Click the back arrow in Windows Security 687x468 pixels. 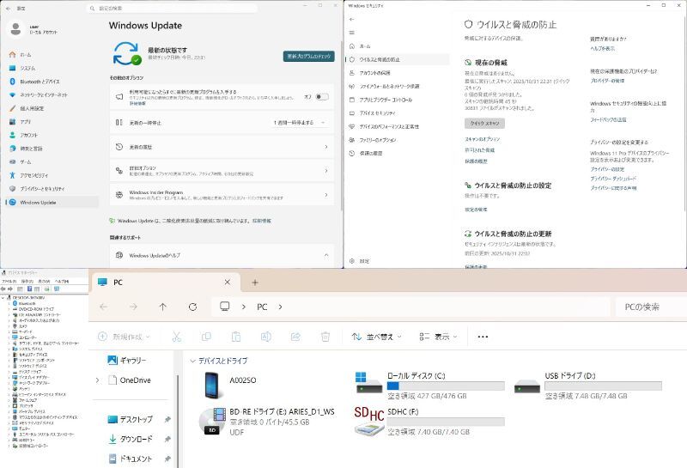[352, 19]
